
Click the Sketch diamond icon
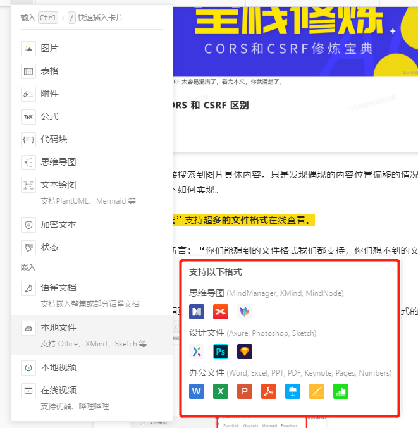(x=245, y=352)
